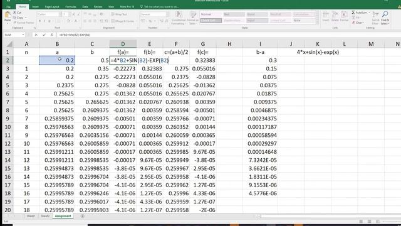Click the Cut scissors icon
This screenshot has width=401, height=226.
tap(14, 13)
